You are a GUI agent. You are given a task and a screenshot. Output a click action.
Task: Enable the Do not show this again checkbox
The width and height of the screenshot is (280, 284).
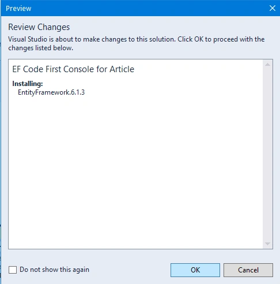tap(13, 270)
